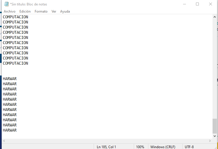The image size is (218, 149).
Task: Open the Ayuda menu
Action: (x=65, y=11)
